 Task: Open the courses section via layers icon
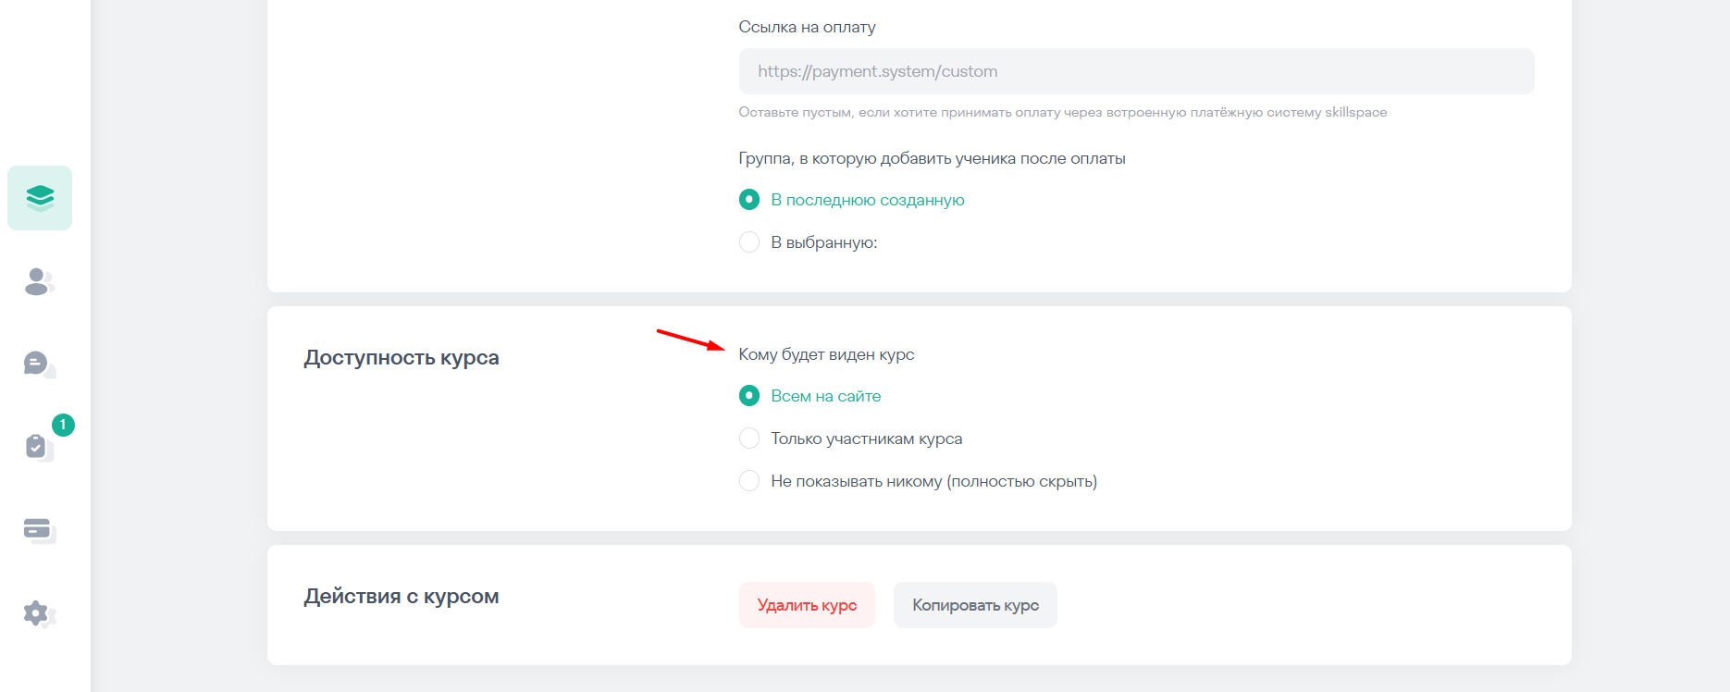pos(40,198)
